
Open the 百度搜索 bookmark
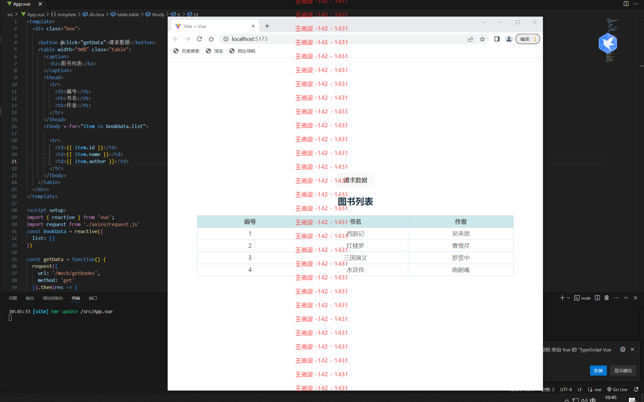(x=187, y=51)
